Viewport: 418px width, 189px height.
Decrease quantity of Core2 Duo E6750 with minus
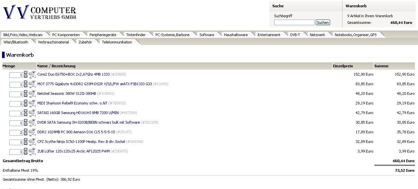[x=26, y=76]
